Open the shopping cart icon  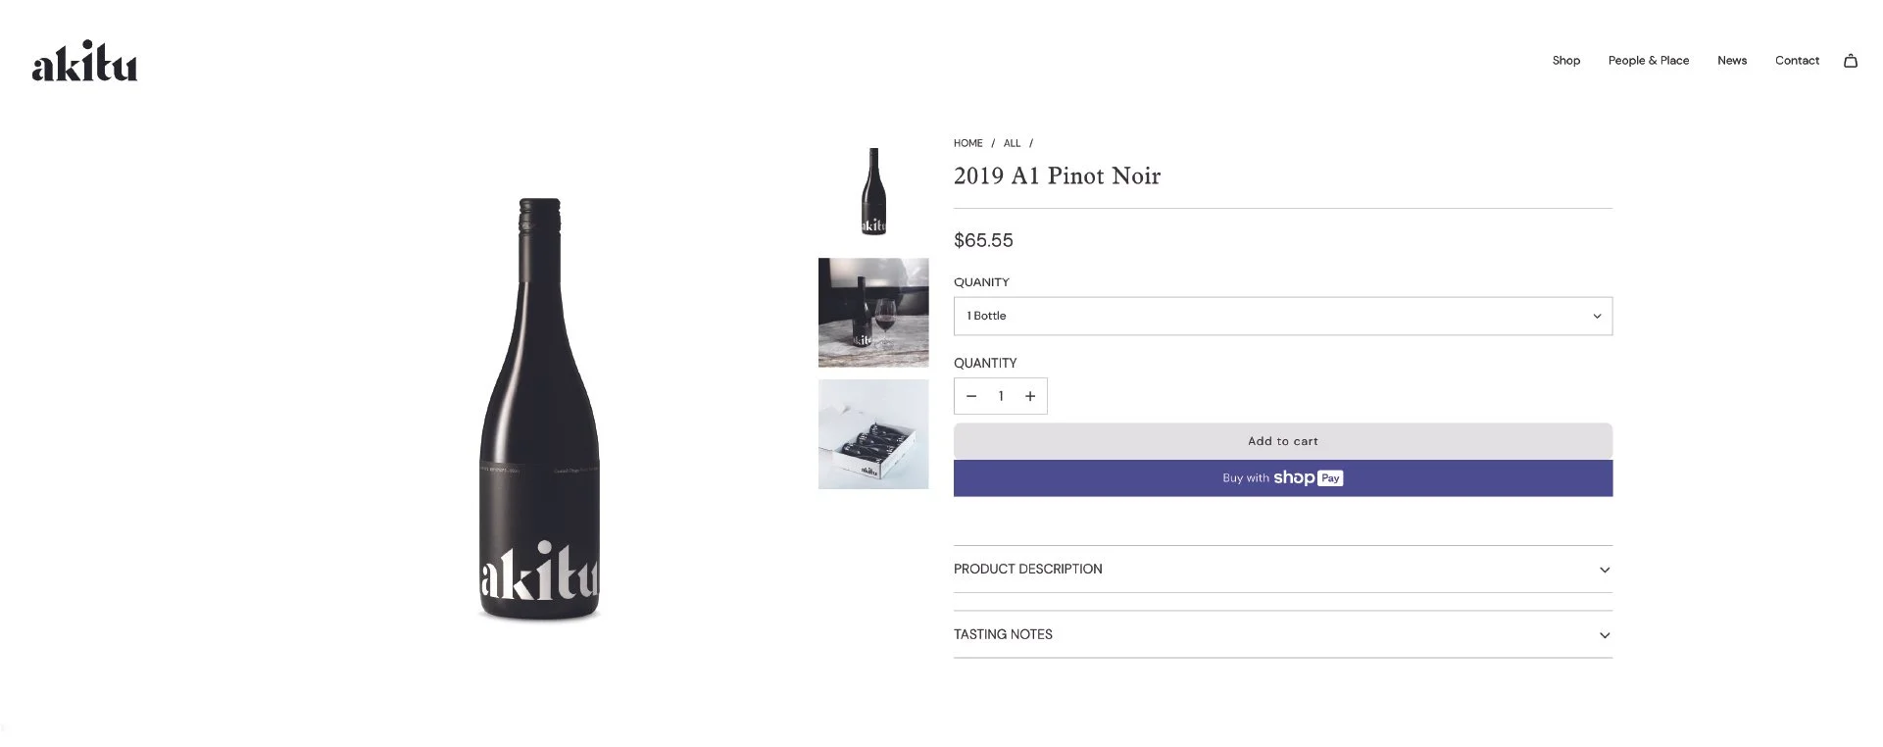point(1850,61)
